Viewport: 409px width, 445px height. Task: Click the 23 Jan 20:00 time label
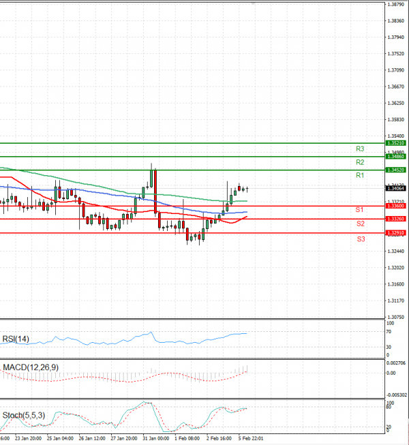(x=28, y=438)
